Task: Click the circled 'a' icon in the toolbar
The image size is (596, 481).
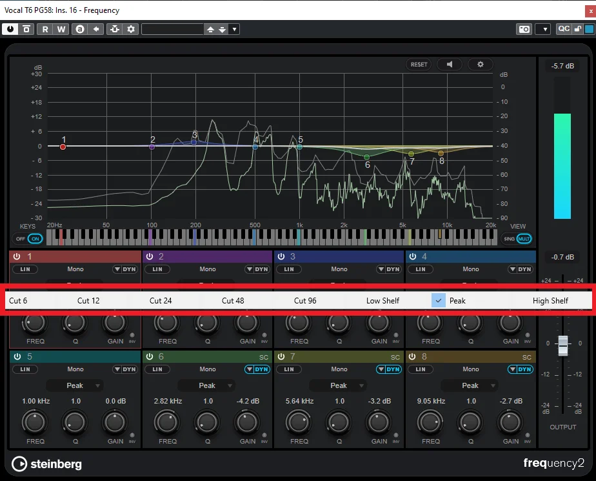Action: click(80, 29)
